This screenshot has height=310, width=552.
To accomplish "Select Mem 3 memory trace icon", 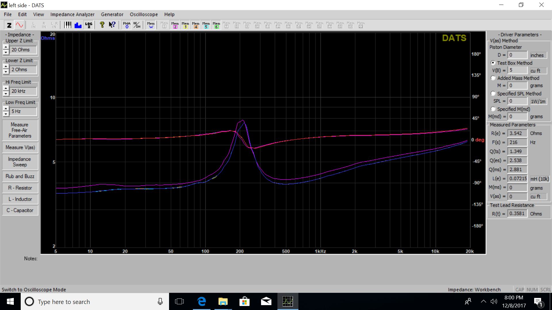I will tap(185, 25).
